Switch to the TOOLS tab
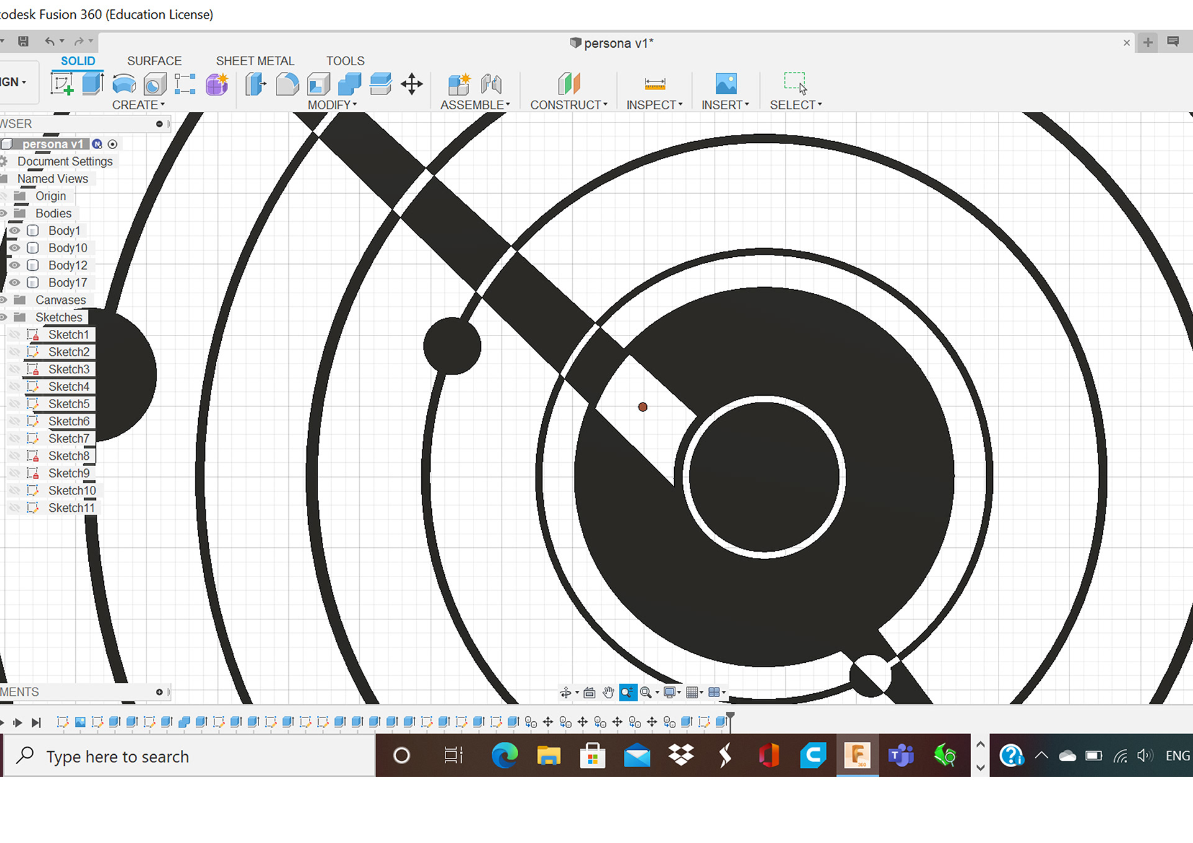The image size is (1193, 843). [x=345, y=61]
